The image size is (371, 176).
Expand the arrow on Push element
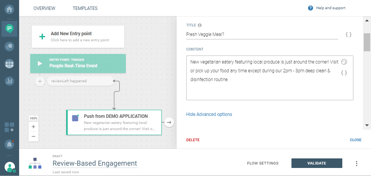169,122
